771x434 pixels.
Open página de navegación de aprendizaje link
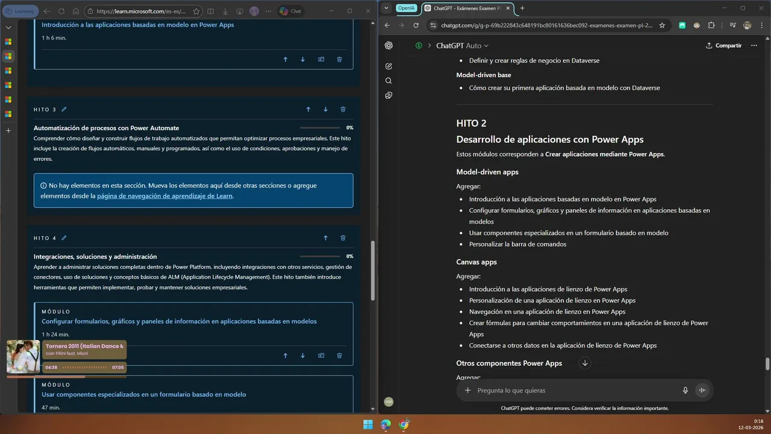coord(164,196)
